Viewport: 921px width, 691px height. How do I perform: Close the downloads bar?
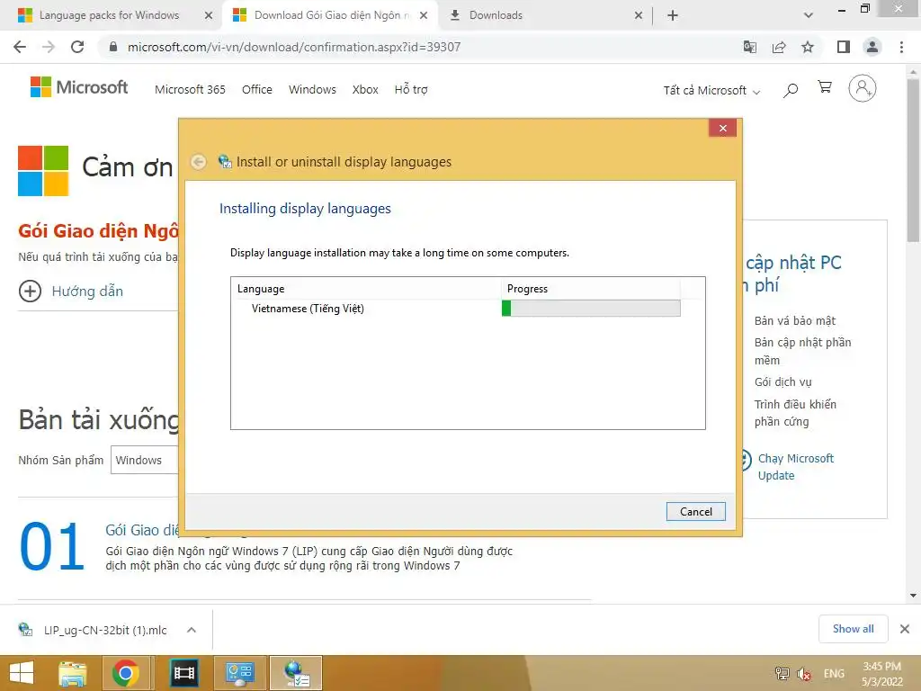pyautogui.click(x=905, y=629)
